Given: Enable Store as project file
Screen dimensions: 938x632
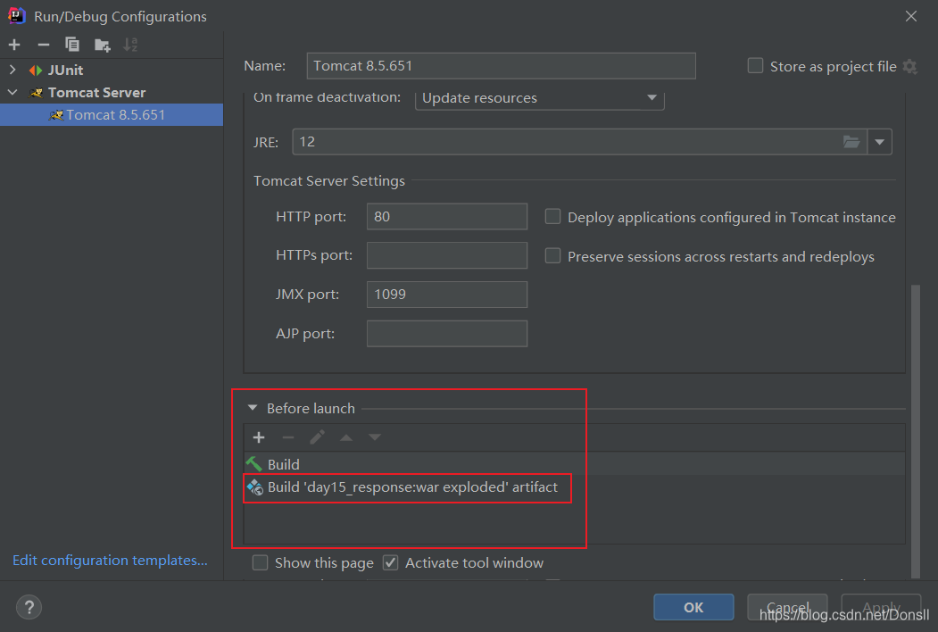Looking at the screenshot, I should tap(755, 66).
